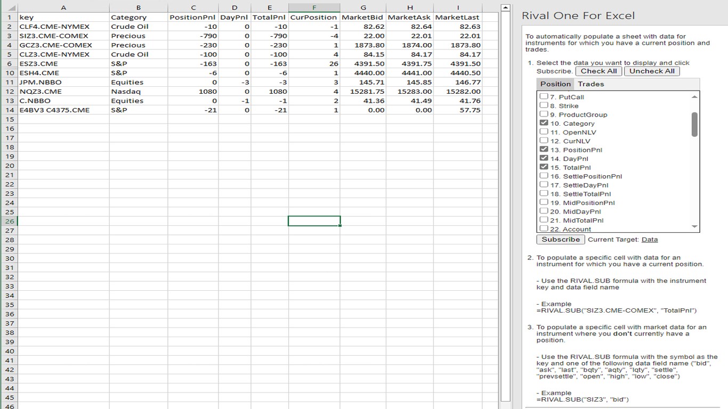Select the NQZ3.CME cell

pos(63,92)
